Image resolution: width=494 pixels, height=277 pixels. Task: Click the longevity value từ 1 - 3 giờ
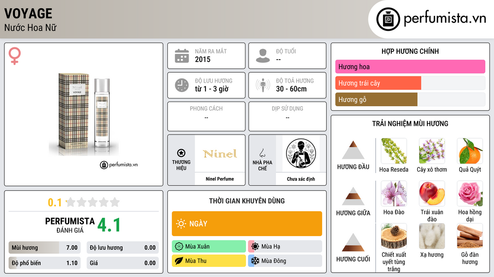[212, 89]
